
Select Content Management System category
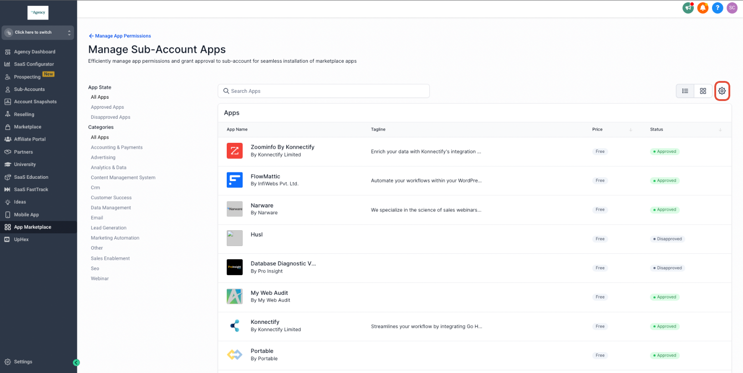coord(123,177)
